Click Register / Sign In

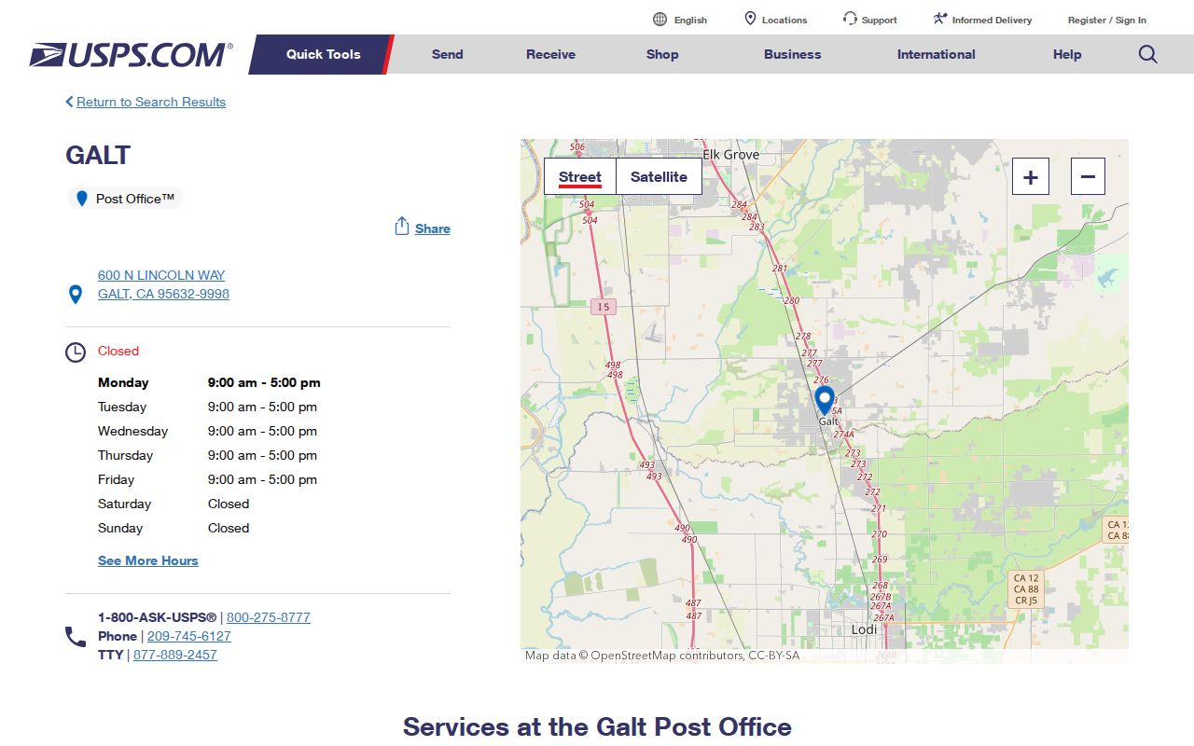pos(1107,20)
